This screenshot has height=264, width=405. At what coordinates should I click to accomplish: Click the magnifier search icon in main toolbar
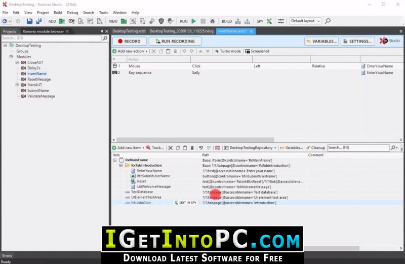click(x=328, y=21)
